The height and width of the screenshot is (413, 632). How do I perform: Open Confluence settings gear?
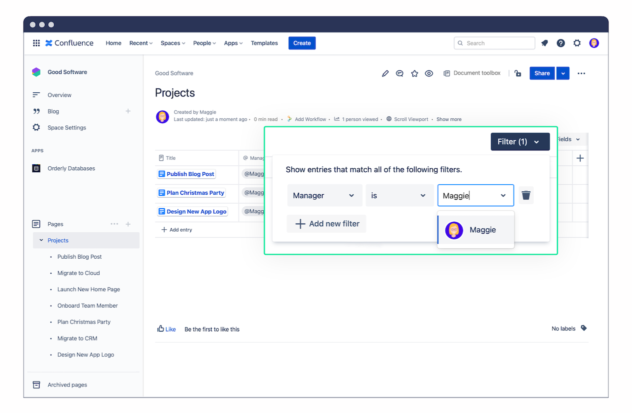[x=577, y=43]
